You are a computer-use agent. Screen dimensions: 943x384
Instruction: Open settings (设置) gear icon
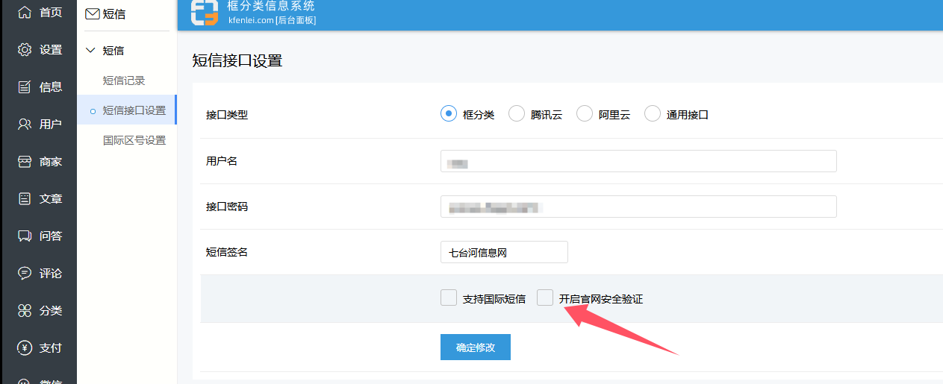(25, 50)
